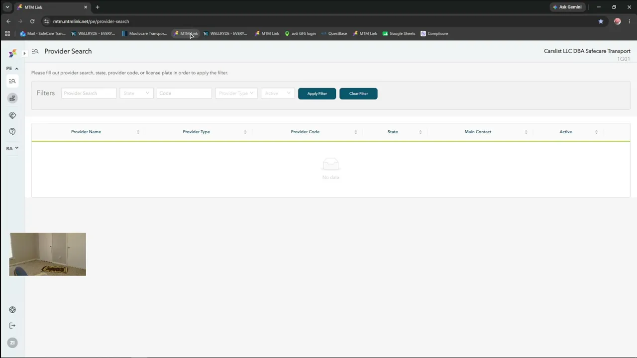637x358 pixels.
Task: Click the Main Contact column header text
Action: click(478, 132)
